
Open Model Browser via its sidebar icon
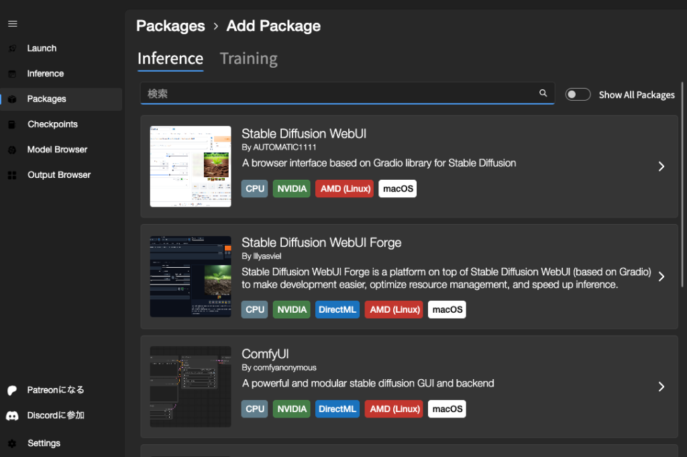[x=12, y=150]
